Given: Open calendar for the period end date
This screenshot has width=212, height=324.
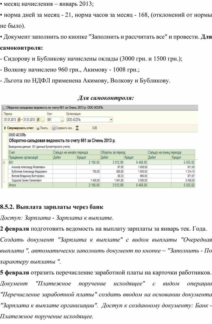Looking at the screenshot, I should (x=38, y=120).
